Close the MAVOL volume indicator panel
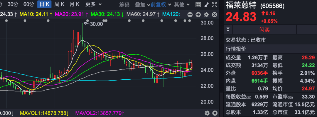 (215, 113)
